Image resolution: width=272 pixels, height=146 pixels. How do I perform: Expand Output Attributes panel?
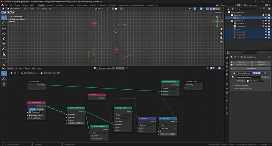pyautogui.click(x=241, y=85)
